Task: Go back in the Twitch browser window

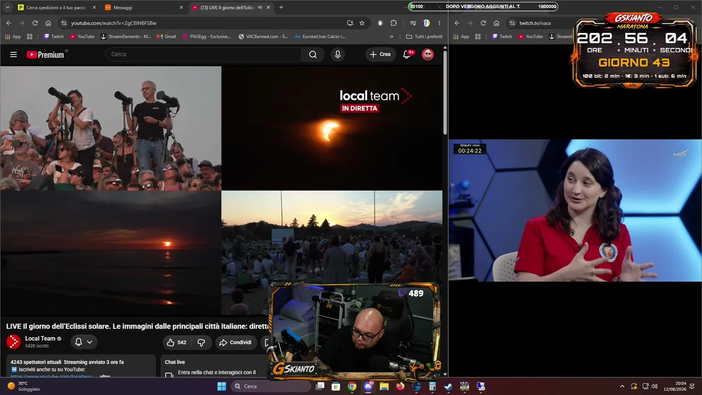Action: pos(457,23)
